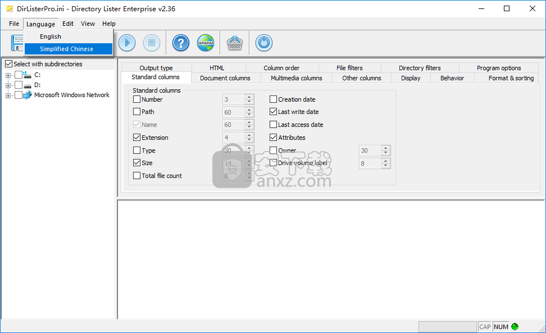This screenshot has width=546, height=333.
Task: Expand the C: drive tree node
Action: [x=8, y=75]
